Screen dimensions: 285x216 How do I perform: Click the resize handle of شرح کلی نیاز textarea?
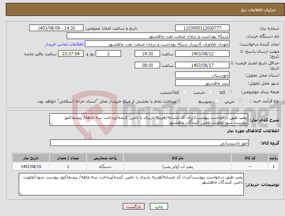tap(51, 124)
